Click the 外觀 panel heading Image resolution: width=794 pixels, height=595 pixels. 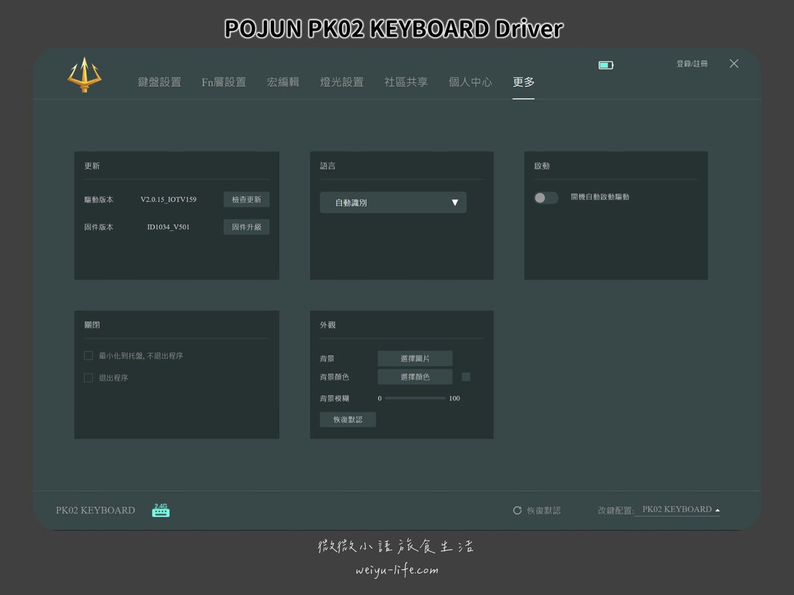click(x=328, y=325)
